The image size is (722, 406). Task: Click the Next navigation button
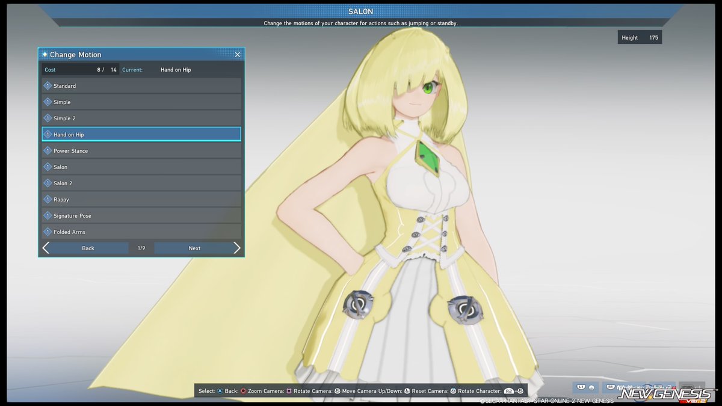click(x=194, y=248)
